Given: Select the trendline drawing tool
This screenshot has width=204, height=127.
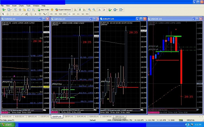Looking at the screenshot, I should [x=22, y=14].
